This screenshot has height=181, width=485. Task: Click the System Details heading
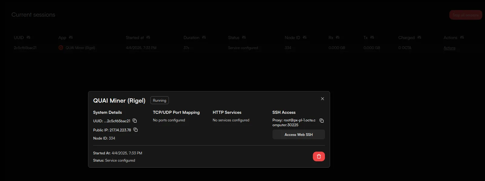click(x=107, y=112)
